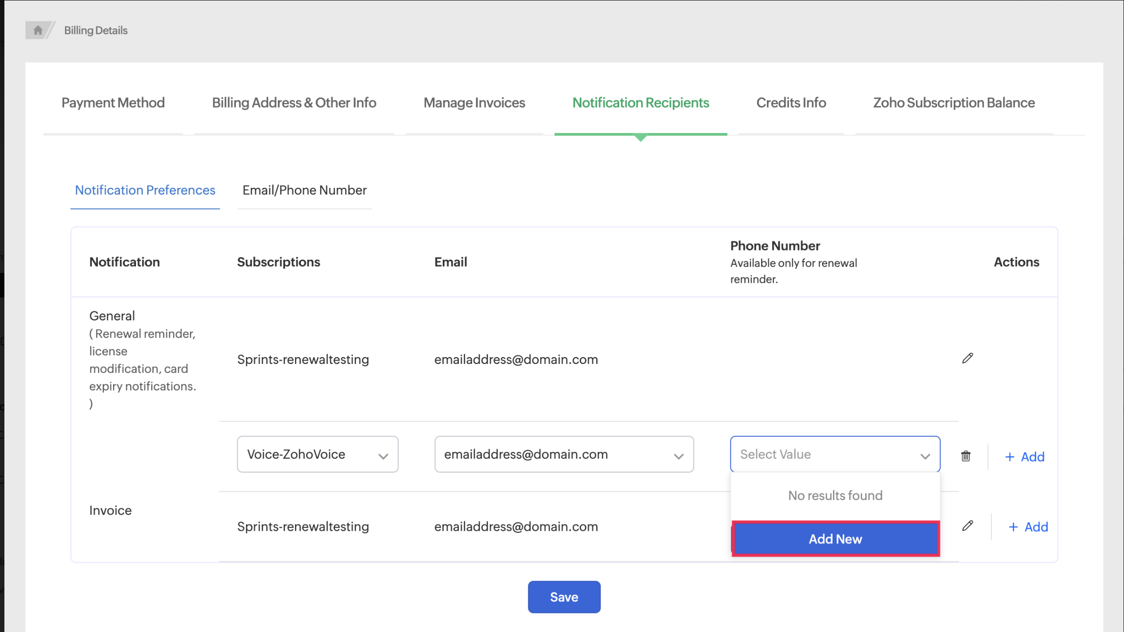Expand the email address dropdown
Screen dimensions: 1124x632
click(563, 454)
